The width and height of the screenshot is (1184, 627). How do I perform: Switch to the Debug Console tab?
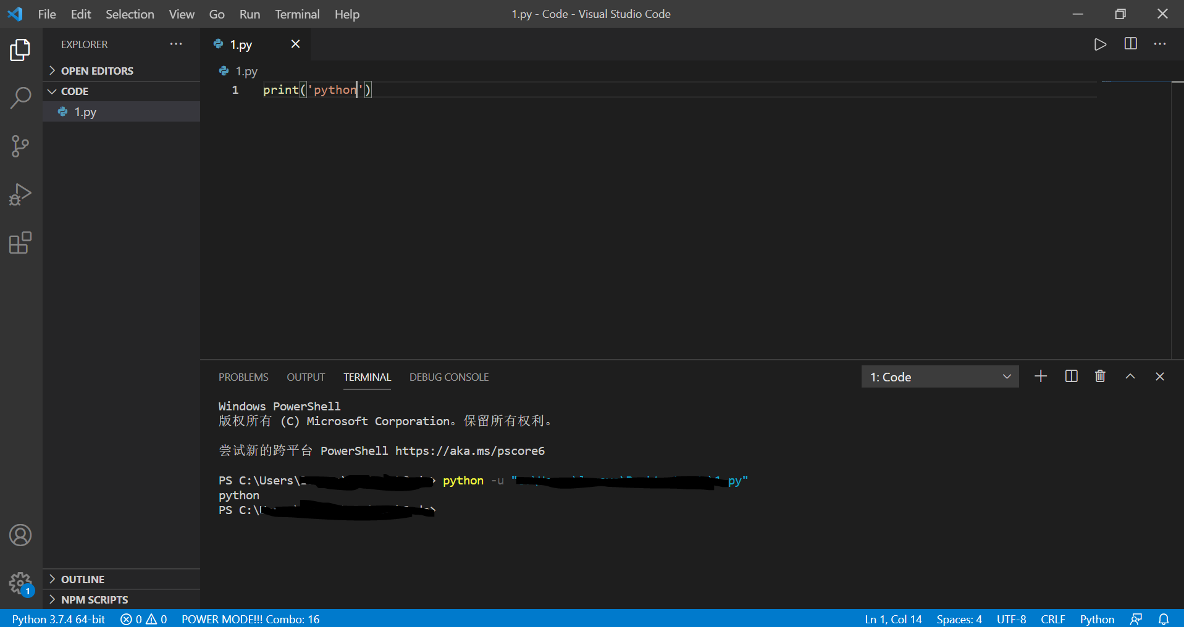449,377
